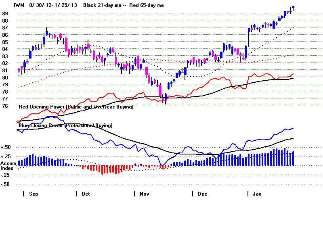Click the +.25 accumulation scale label

tap(6, 156)
